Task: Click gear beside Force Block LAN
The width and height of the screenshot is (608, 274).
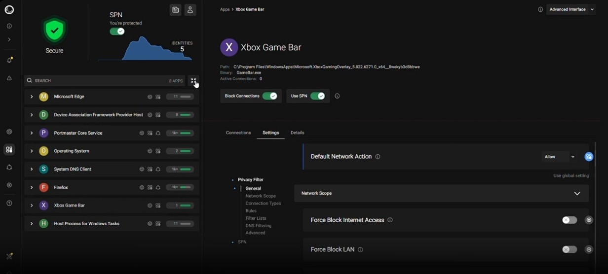Action: pyautogui.click(x=589, y=250)
